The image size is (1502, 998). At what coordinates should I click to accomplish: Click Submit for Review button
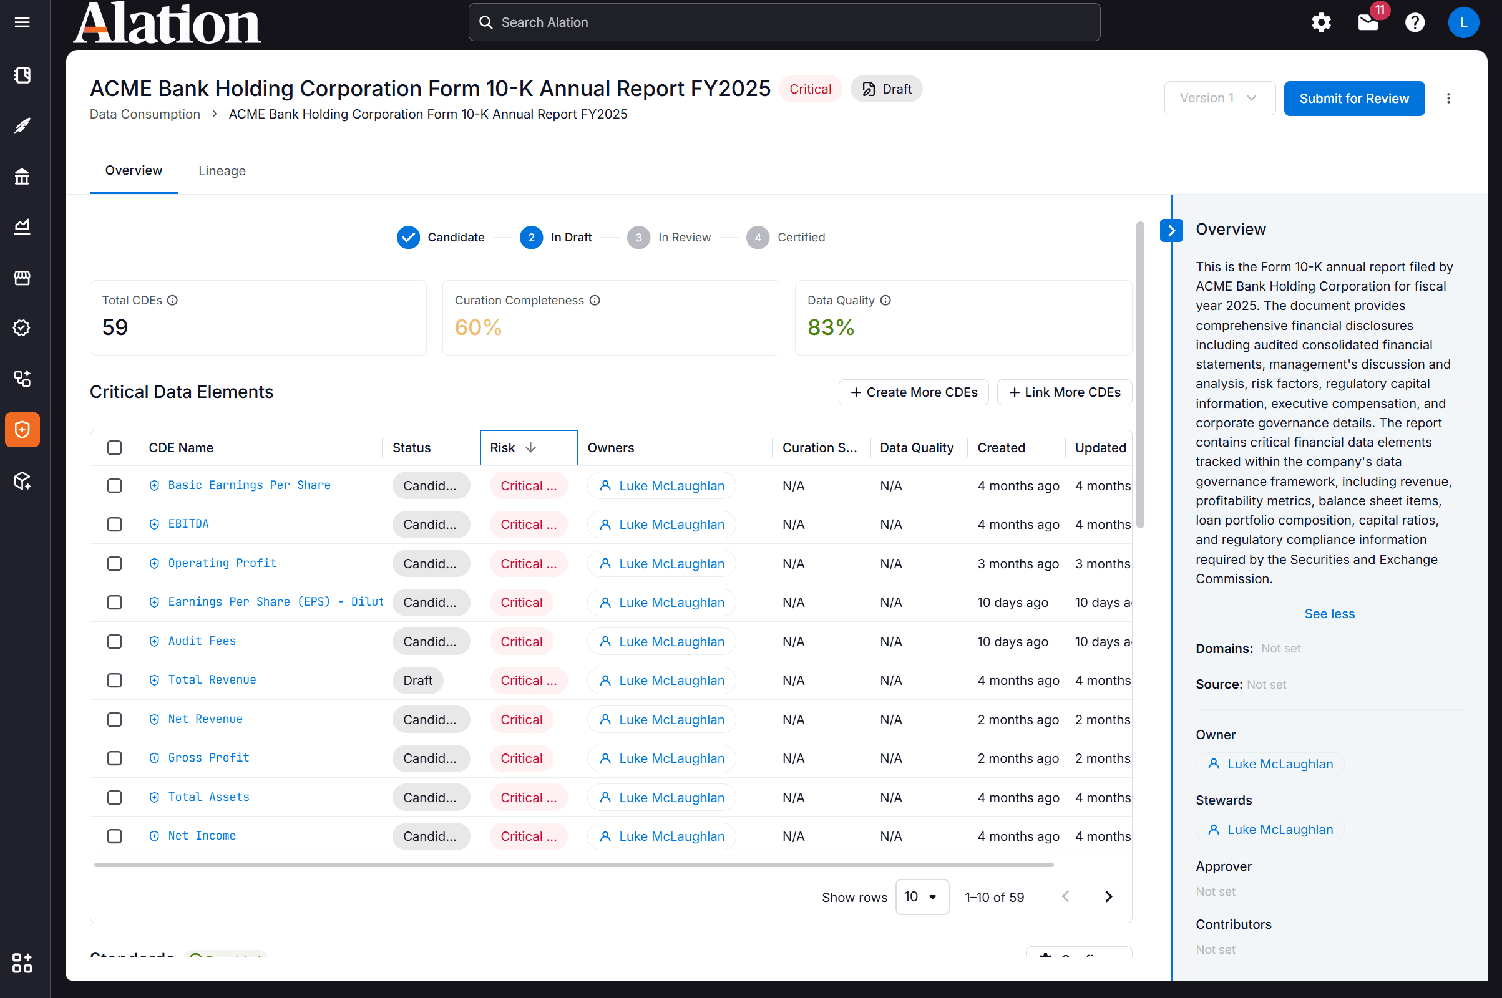coord(1354,98)
